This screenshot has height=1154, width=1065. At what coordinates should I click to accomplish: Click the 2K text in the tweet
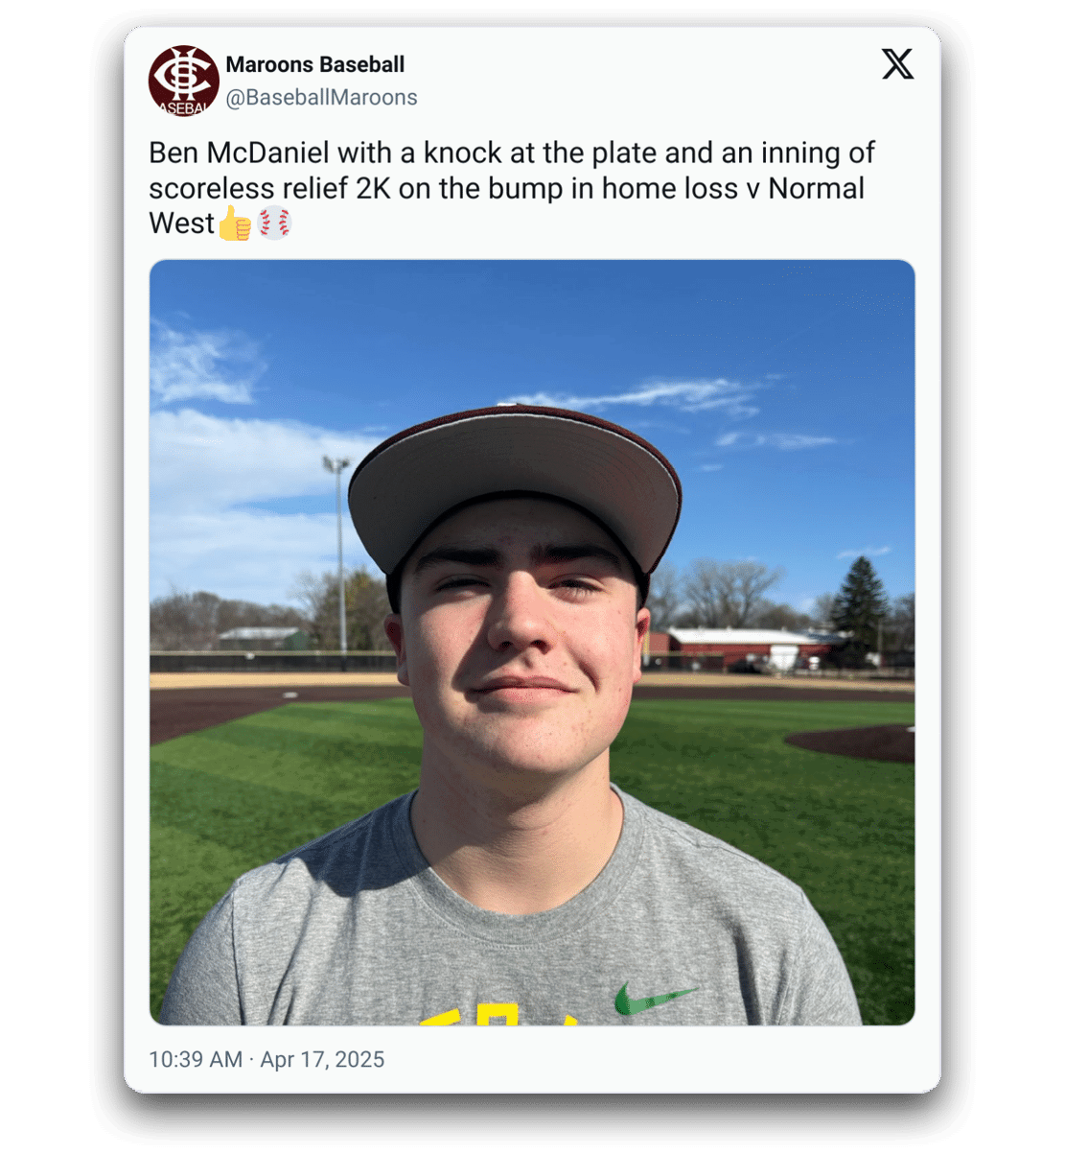(x=369, y=188)
